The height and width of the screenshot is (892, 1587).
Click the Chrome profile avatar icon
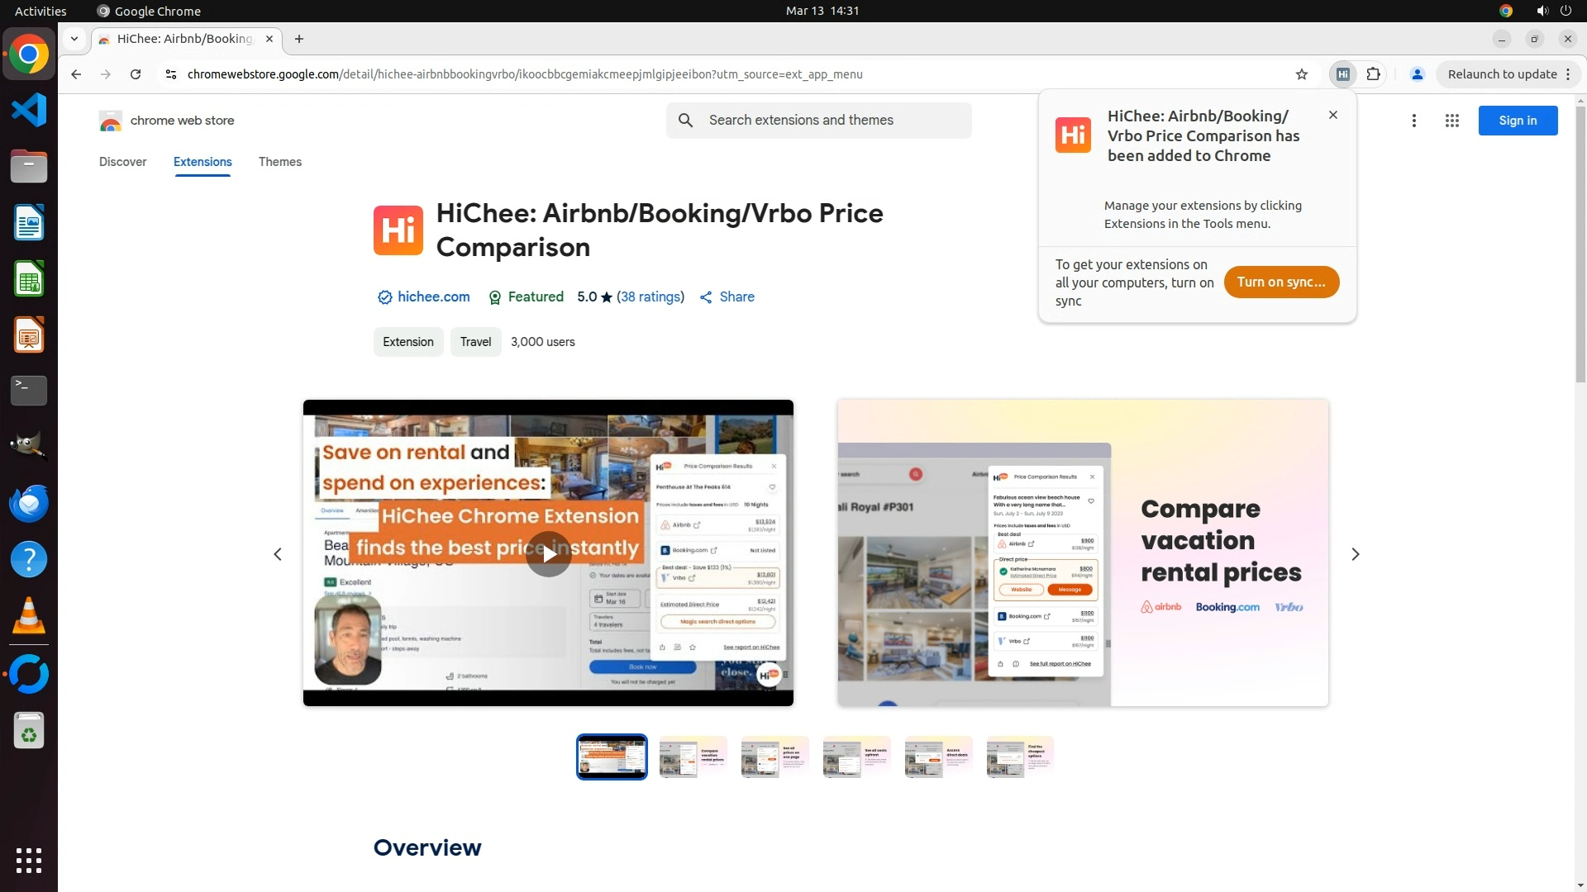[1417, 74]
